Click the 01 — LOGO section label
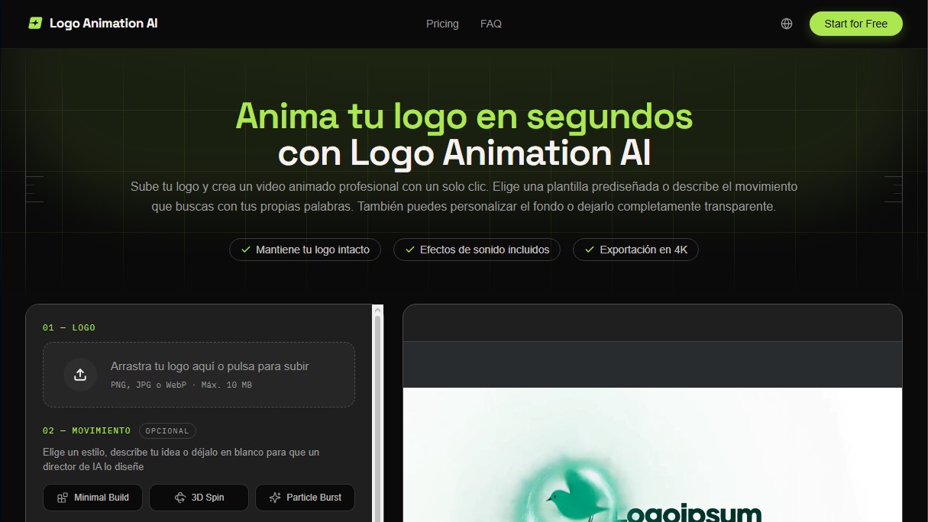 click(69, 327)
